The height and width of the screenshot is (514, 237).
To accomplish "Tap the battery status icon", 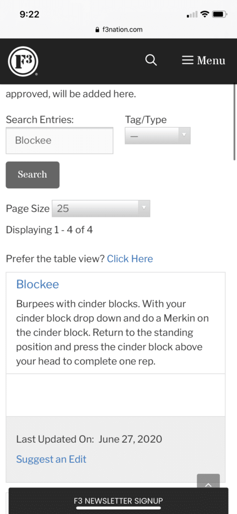I will 219,15.
